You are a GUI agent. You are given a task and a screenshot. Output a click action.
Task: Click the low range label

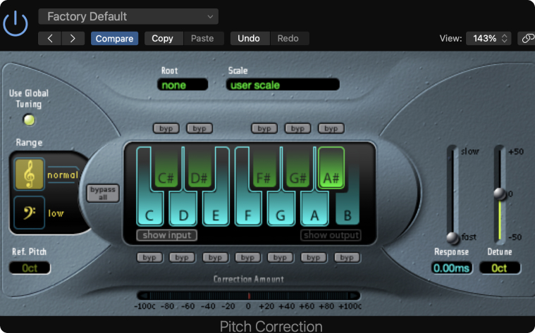click(x=56, y=213)
